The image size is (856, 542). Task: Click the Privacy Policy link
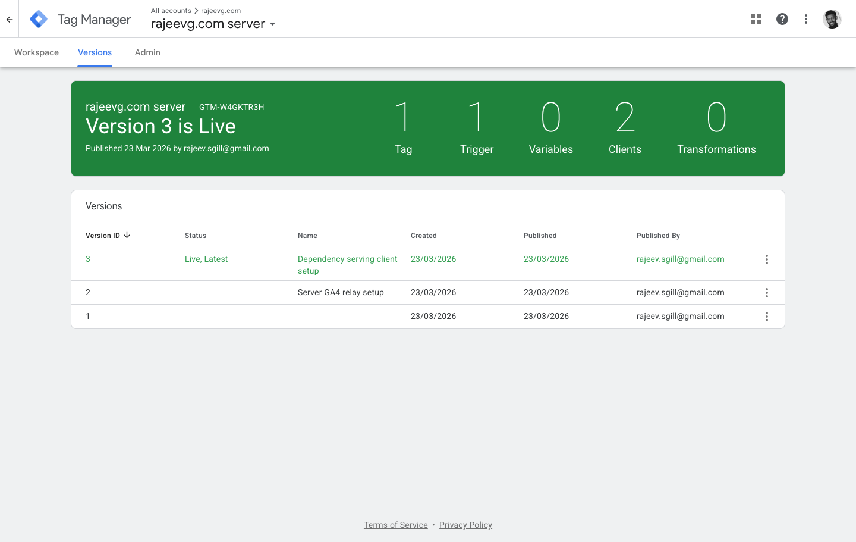pos(465,525)
